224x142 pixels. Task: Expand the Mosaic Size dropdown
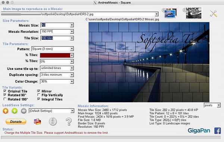coord(72,25)
